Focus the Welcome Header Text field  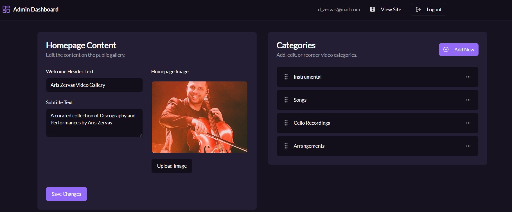pyautogui.click(x=94, y=85)
